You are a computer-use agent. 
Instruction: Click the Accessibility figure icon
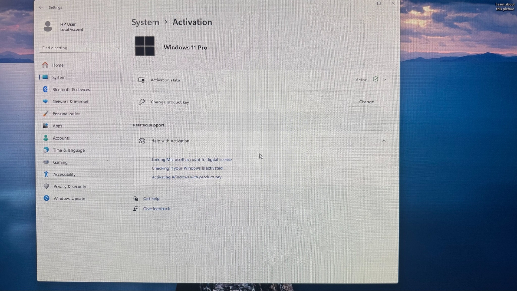[x=46, y=174]
